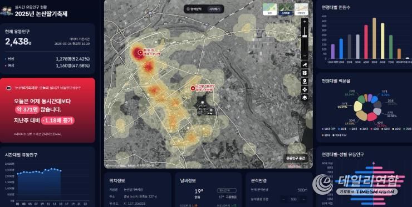The width and height of the screenshot is (412, 207).
Task: Zoom out with the map minus icon
Action: pos(305,55)
